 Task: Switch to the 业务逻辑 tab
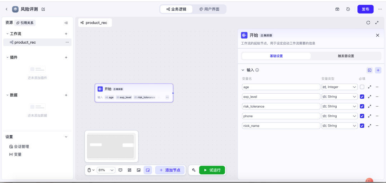tap(176, 9)
